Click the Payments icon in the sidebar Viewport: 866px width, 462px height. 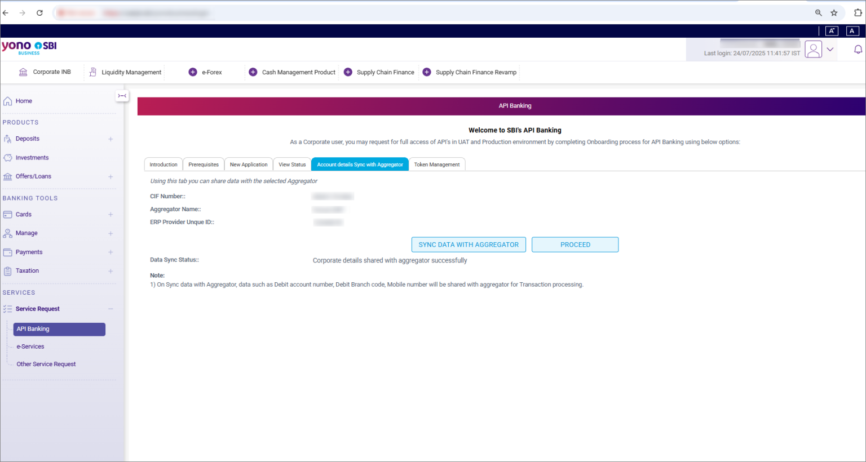click(x=8, y=252)
